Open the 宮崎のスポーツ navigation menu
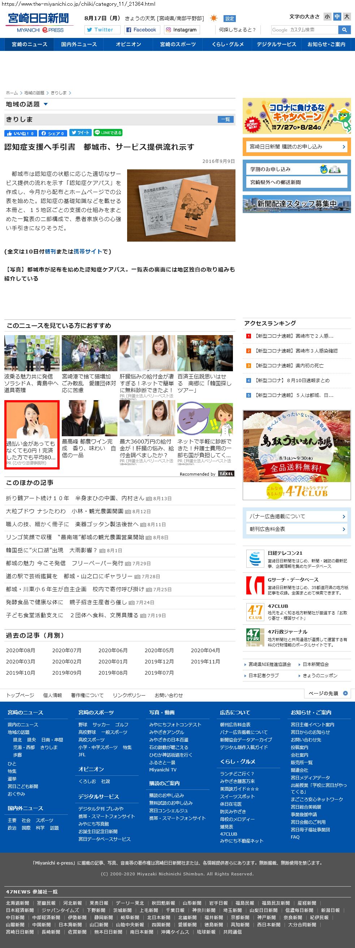The height and width of the screenshot is (948, 355). (178, 44)
